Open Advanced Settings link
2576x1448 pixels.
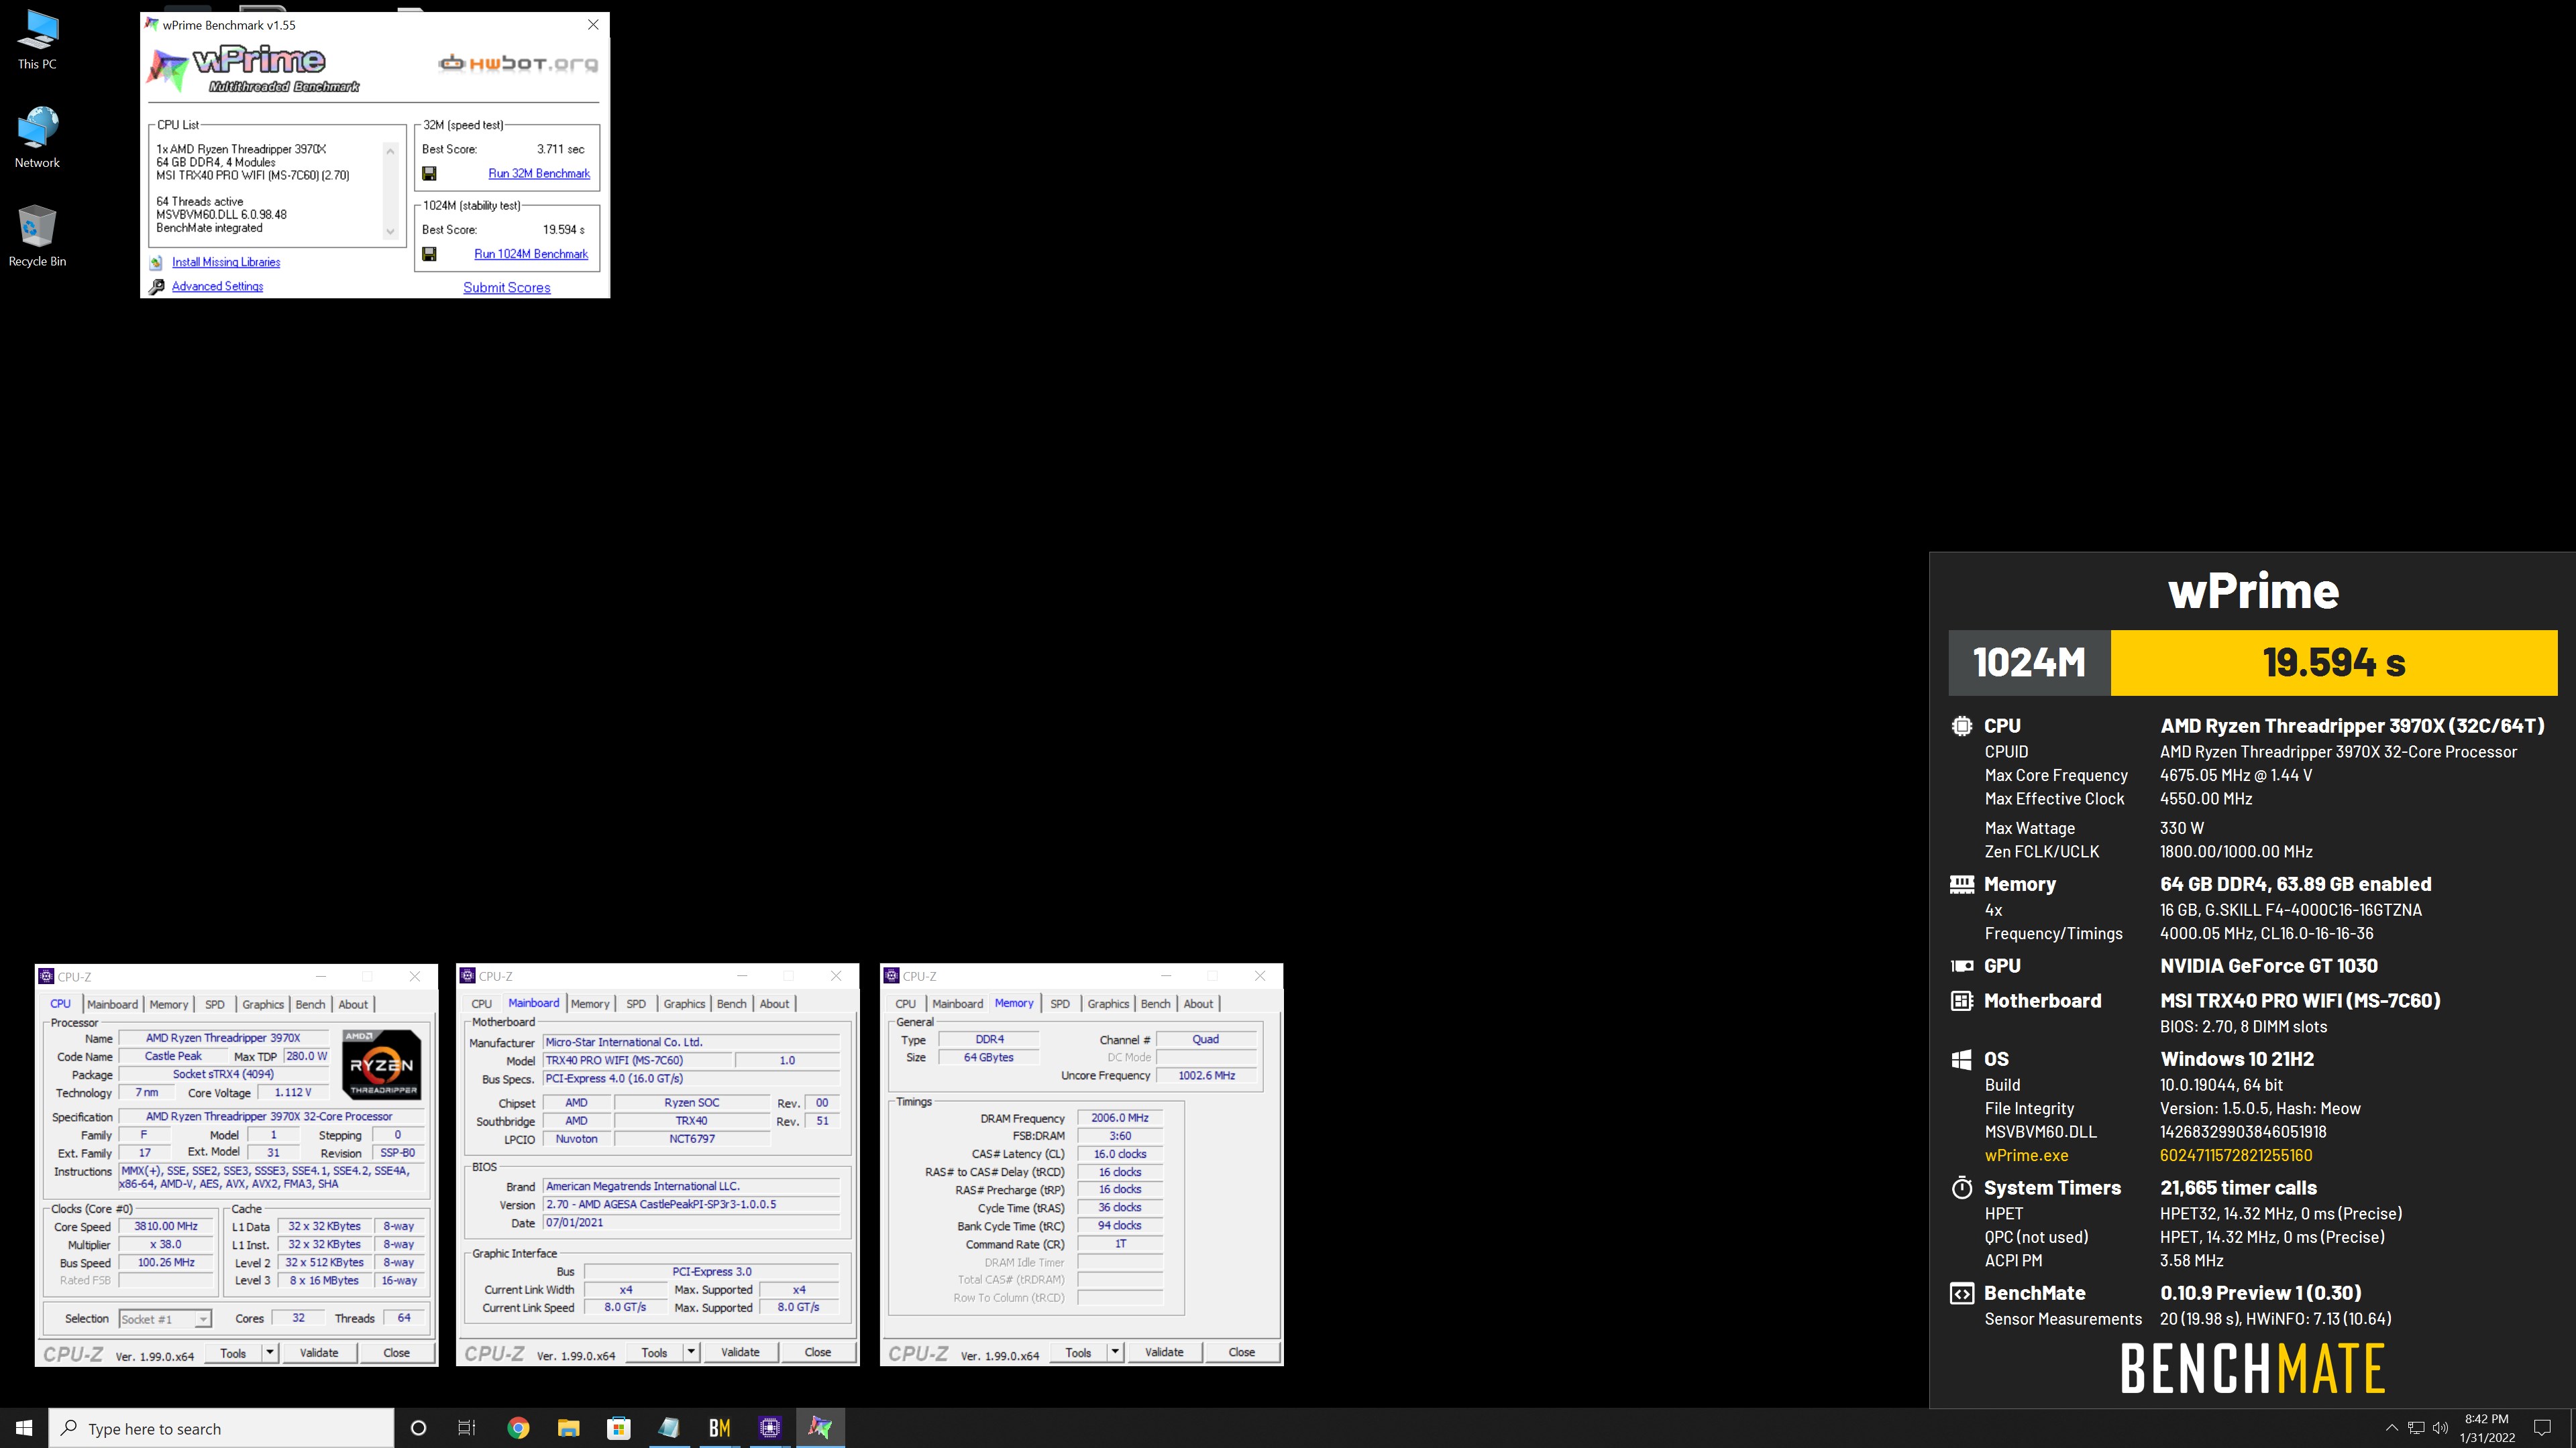217,287
